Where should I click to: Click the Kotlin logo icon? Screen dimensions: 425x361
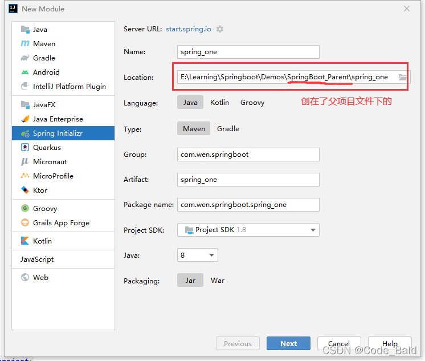pos(25,241)
